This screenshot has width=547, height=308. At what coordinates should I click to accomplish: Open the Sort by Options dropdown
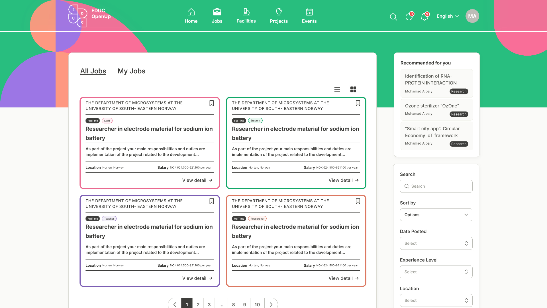(x=436, y=215)
